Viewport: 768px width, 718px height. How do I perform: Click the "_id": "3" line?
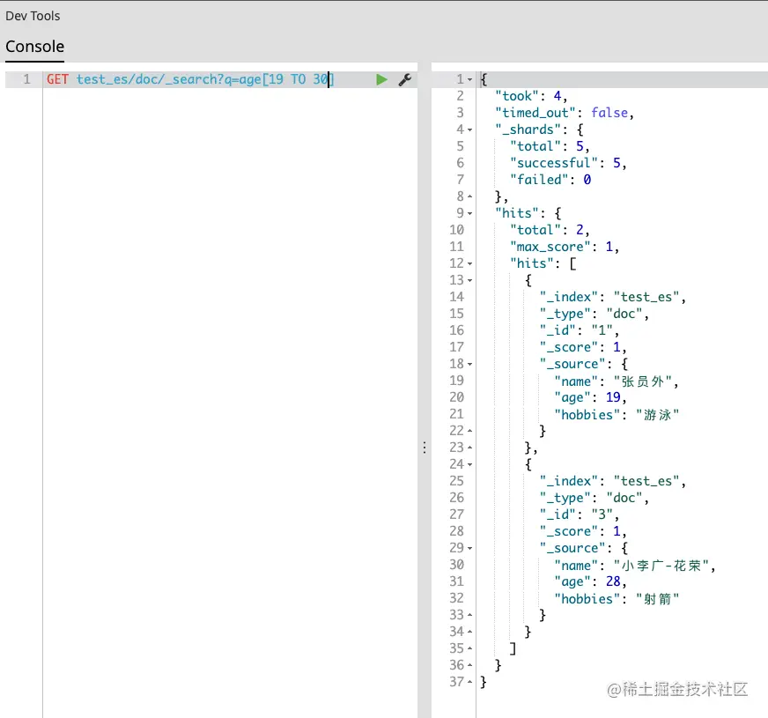579,514
